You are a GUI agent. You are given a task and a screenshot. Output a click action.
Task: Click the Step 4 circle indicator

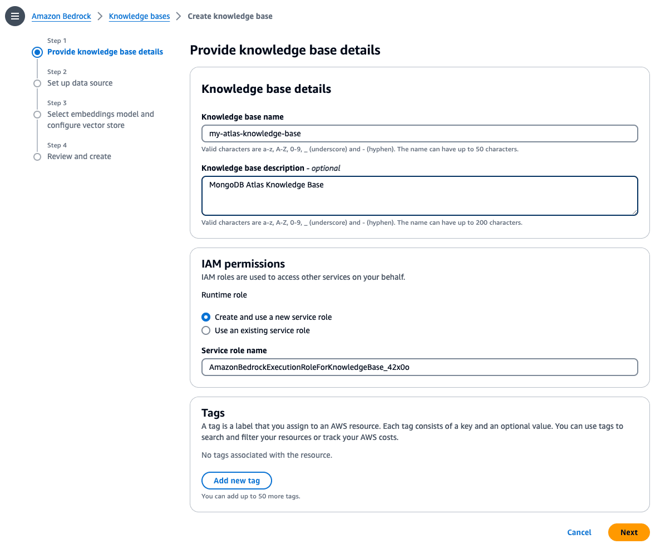pyautogui.click(x=37, y=157)
